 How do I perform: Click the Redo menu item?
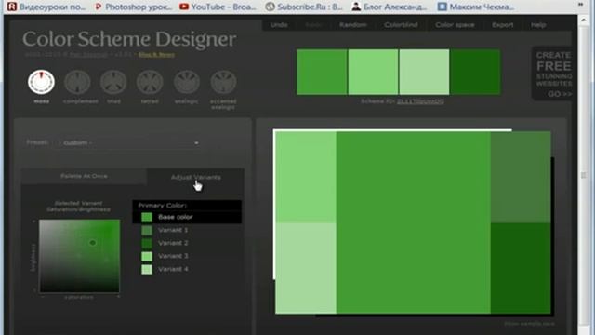(x=313, y=25)
